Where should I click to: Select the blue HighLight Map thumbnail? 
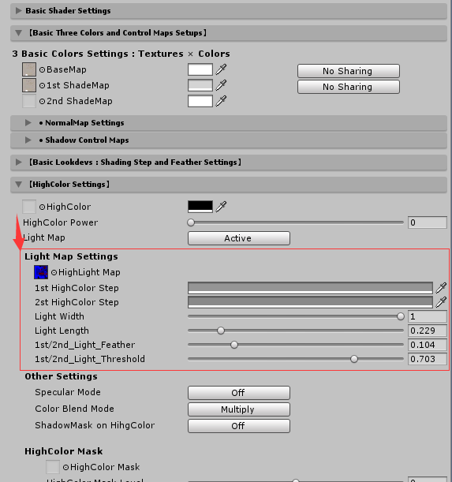point(41,272)
